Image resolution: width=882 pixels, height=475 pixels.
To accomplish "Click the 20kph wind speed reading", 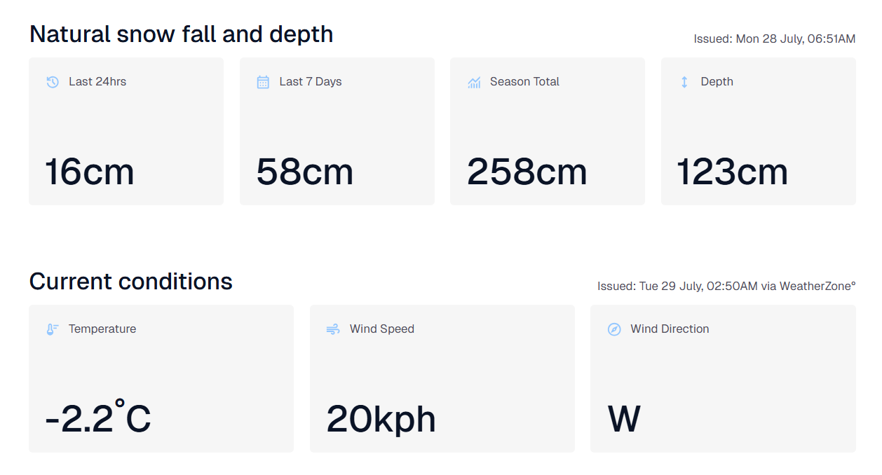I will click(381, 420).
